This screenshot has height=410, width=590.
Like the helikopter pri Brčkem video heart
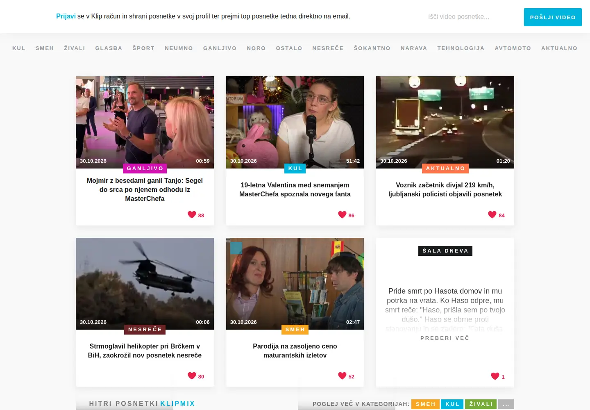192,376
